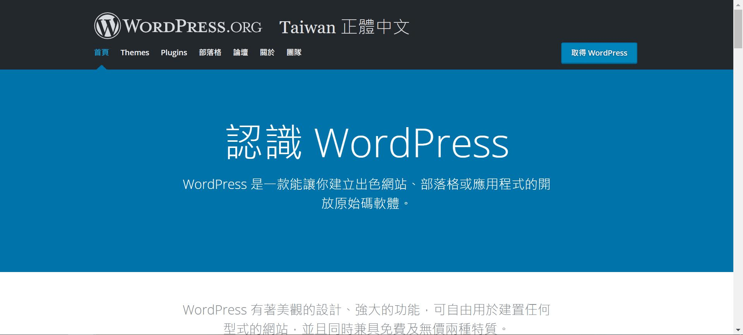Click the empty scrollbar track below the thumb
743x335 pixels.
738,193
